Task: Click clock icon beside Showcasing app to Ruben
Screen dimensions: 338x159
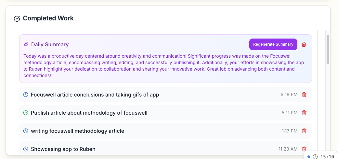Action: coord(26,149)
